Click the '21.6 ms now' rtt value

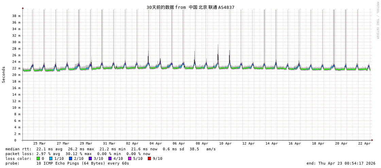tap(144, 149)
